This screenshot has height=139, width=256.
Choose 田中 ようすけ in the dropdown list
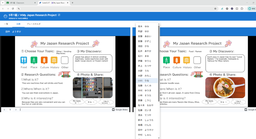(144, 130)
